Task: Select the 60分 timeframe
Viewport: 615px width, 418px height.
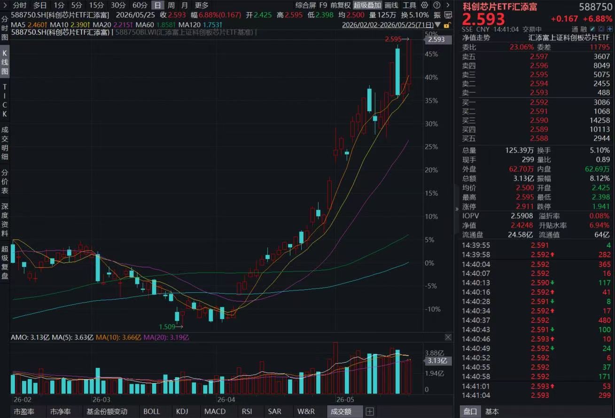Action: pyautogui.click(x=140, y=5)
